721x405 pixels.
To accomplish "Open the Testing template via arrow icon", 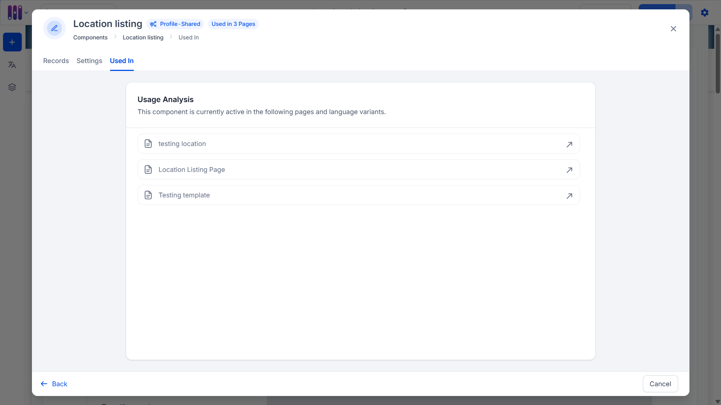I will click(x=570, y=196).
